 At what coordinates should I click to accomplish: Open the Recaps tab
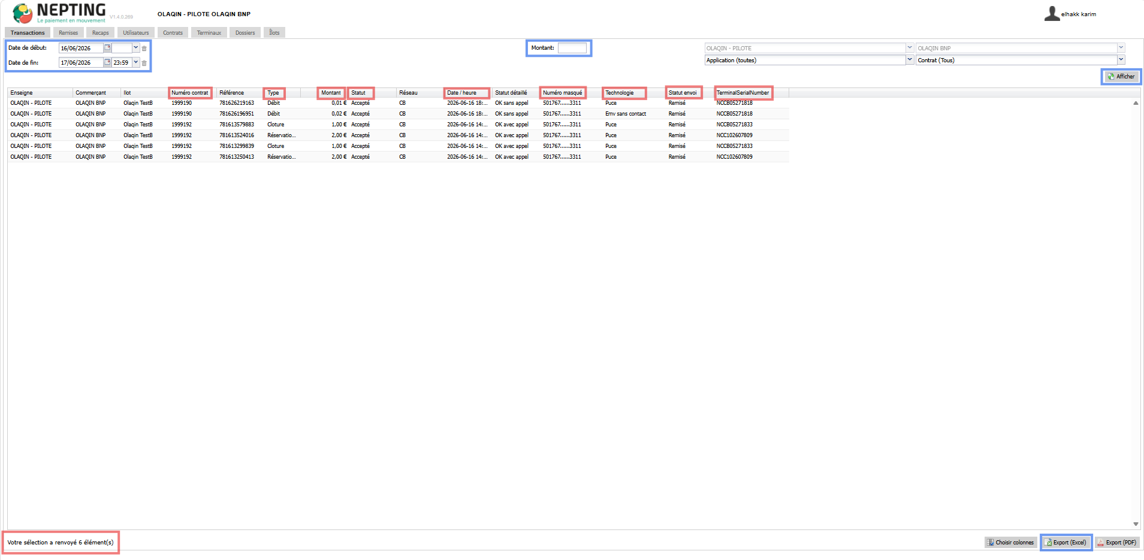pos(101,33)
